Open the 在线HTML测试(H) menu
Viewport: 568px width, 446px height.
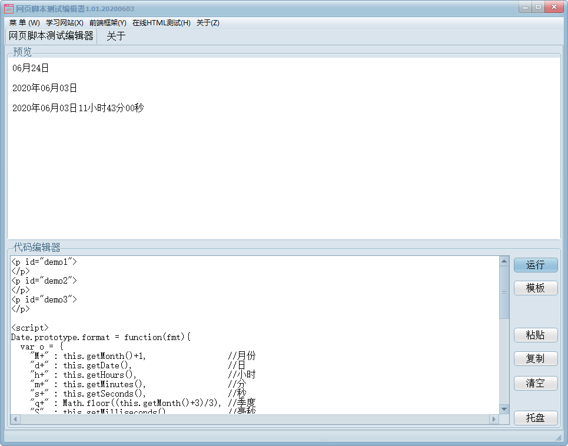161,23
